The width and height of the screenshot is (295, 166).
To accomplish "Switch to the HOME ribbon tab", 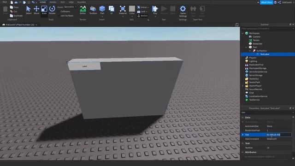I will click(x=43, y=2).
